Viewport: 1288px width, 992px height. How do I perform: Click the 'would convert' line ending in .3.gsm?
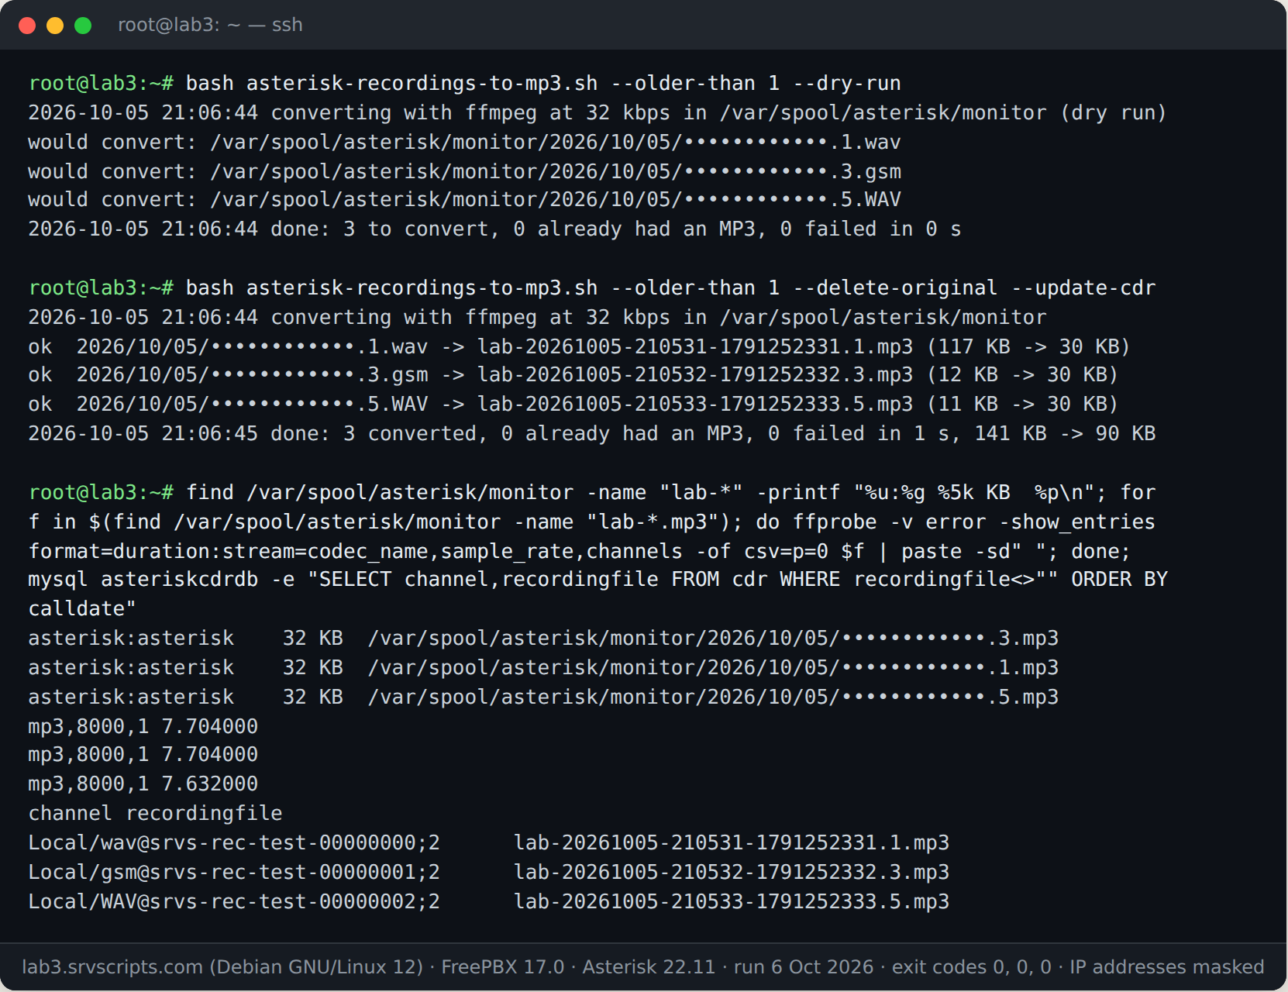coord(465,171)
